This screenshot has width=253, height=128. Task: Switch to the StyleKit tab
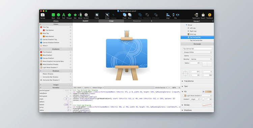point(86,21)
